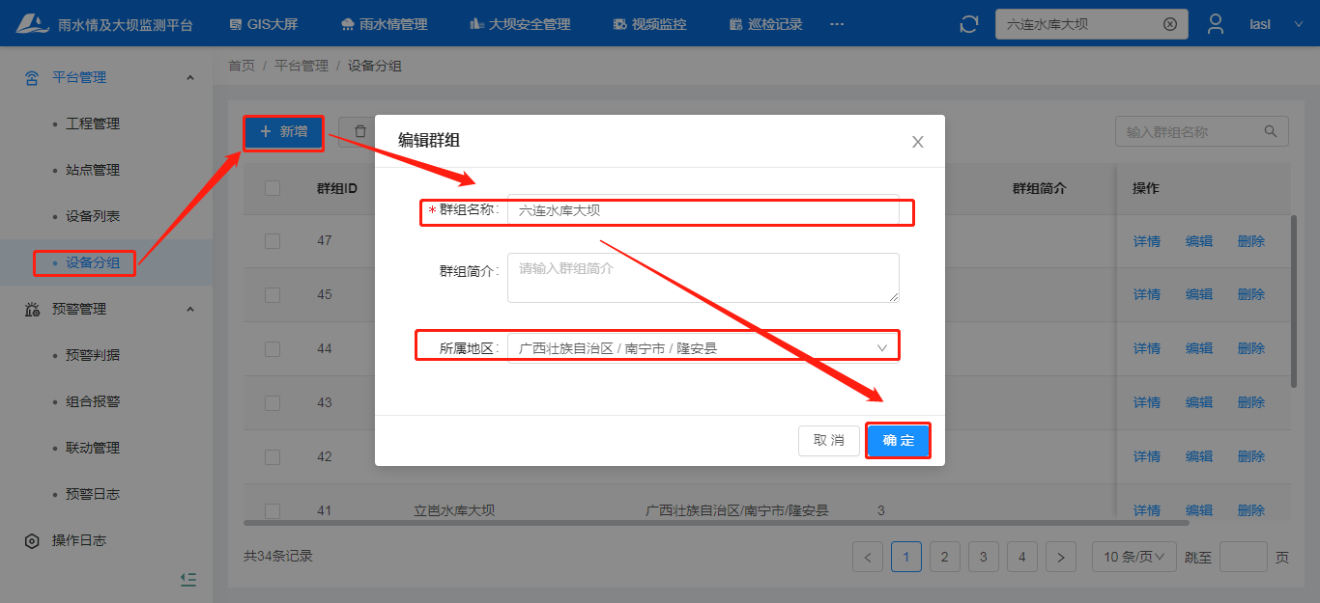Open the user profile avatar icon
The height and width of the screenshot is (603, 1320).
pyautogui.click(x=1216, y=24)
